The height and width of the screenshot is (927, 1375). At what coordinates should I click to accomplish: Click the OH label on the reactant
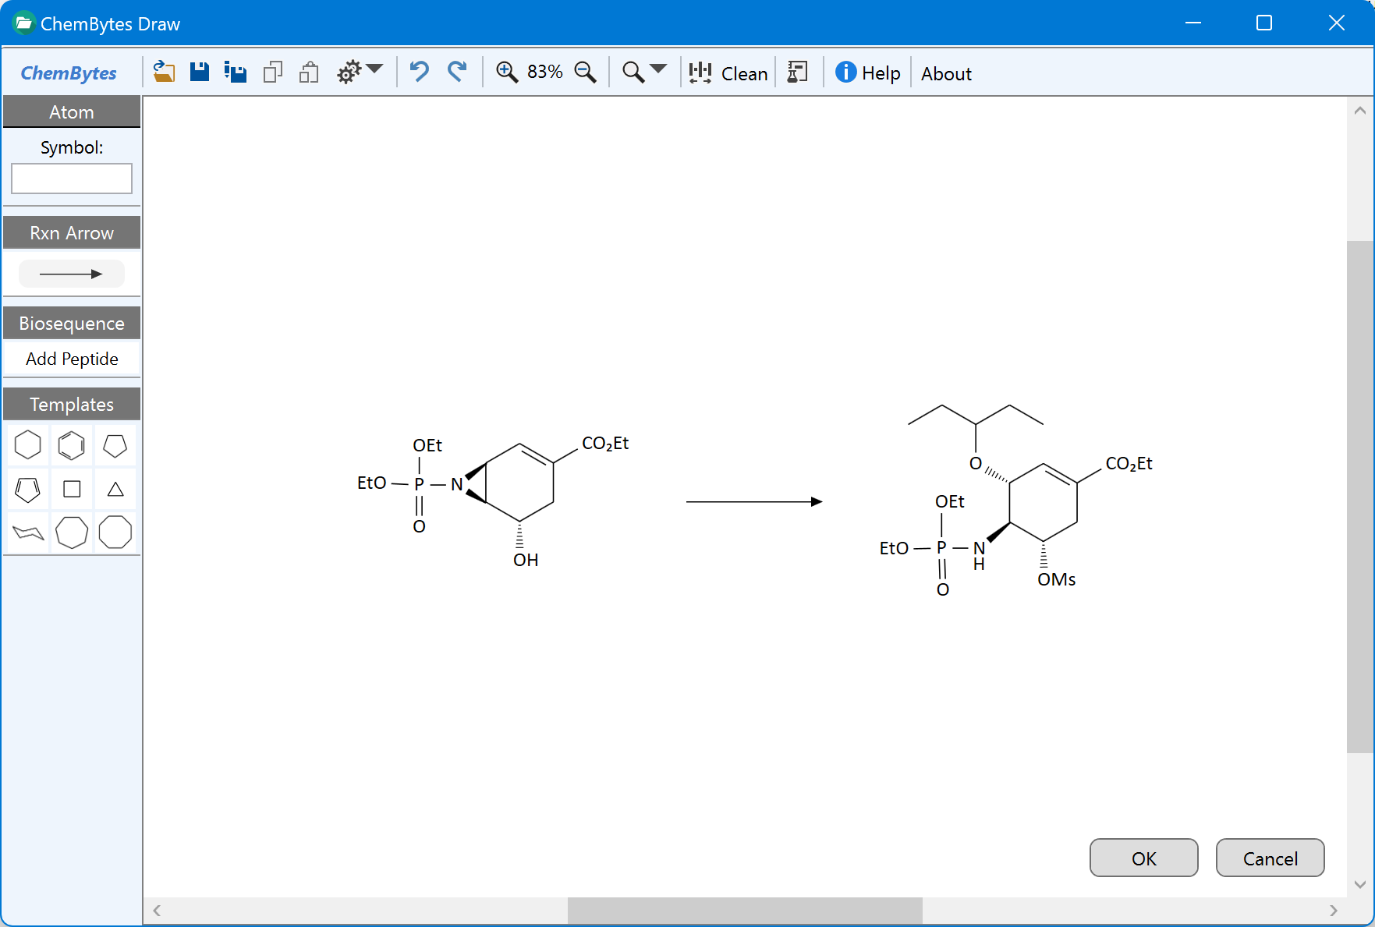526,561
